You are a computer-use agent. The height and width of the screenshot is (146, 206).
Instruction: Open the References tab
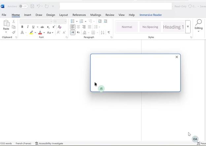[79, 15]
